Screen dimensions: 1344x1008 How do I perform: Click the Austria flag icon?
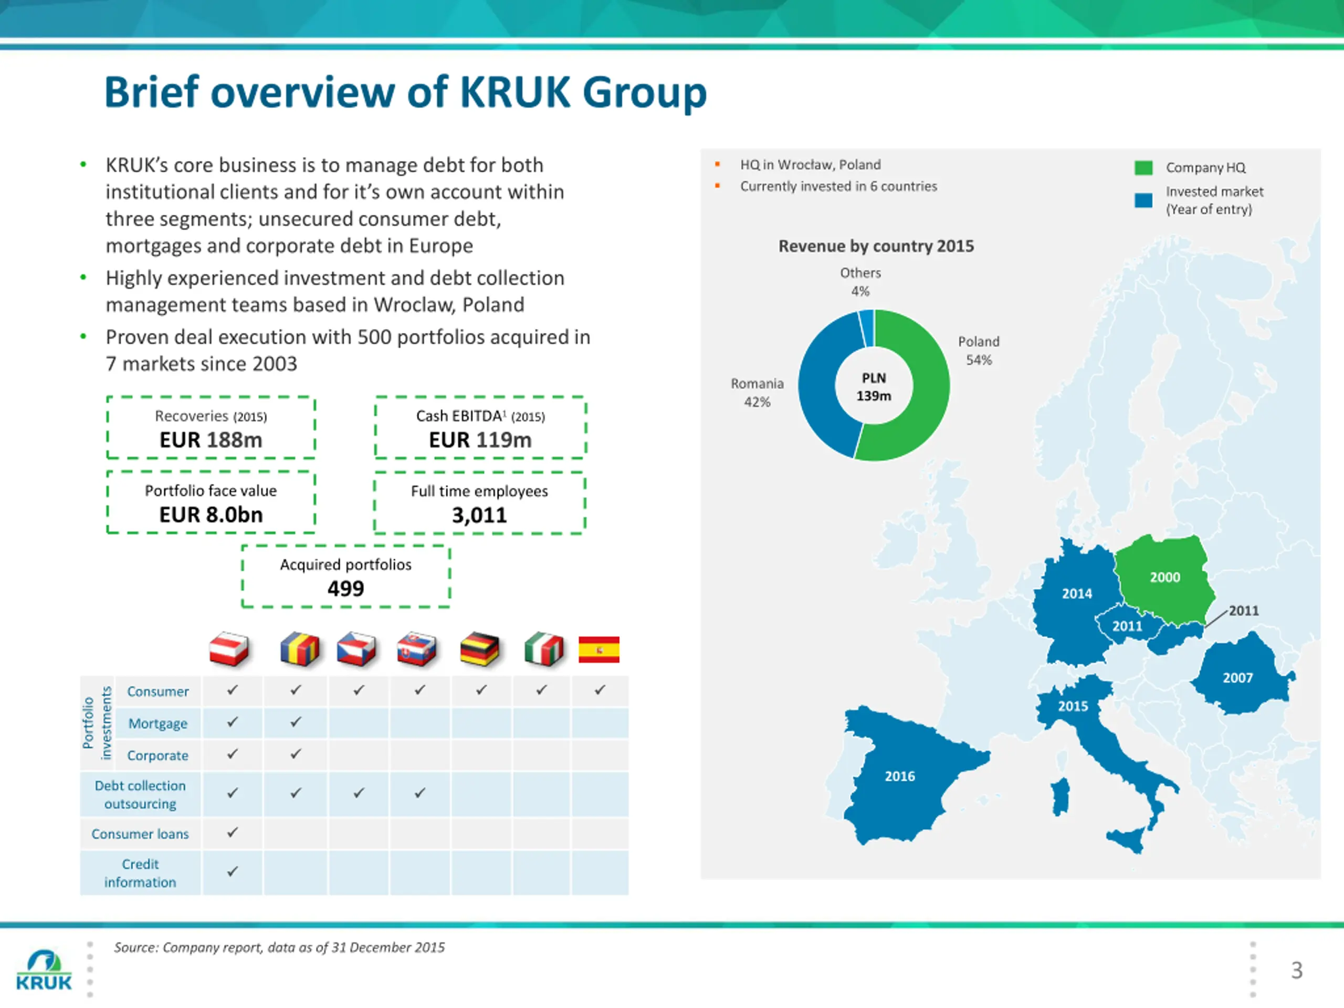tap(229, 649)
